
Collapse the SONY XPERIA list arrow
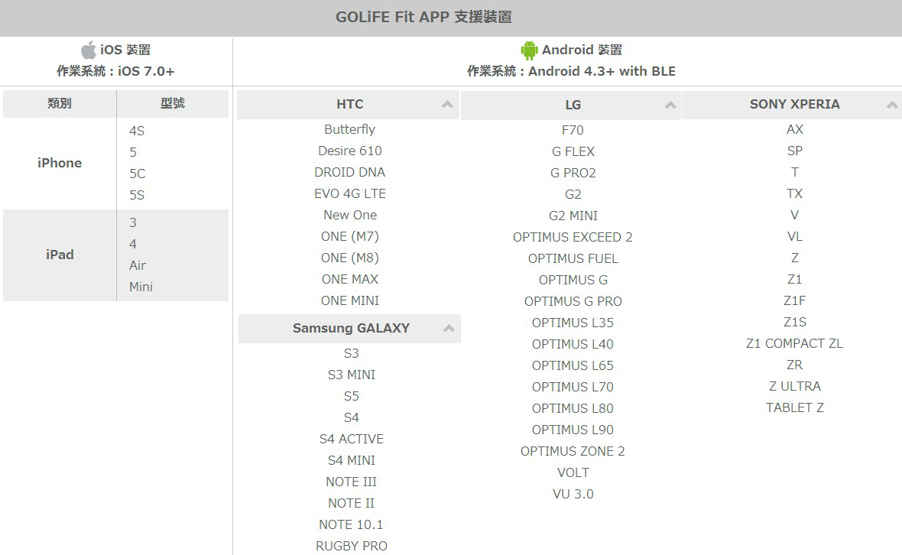click(x=892, y=105)
